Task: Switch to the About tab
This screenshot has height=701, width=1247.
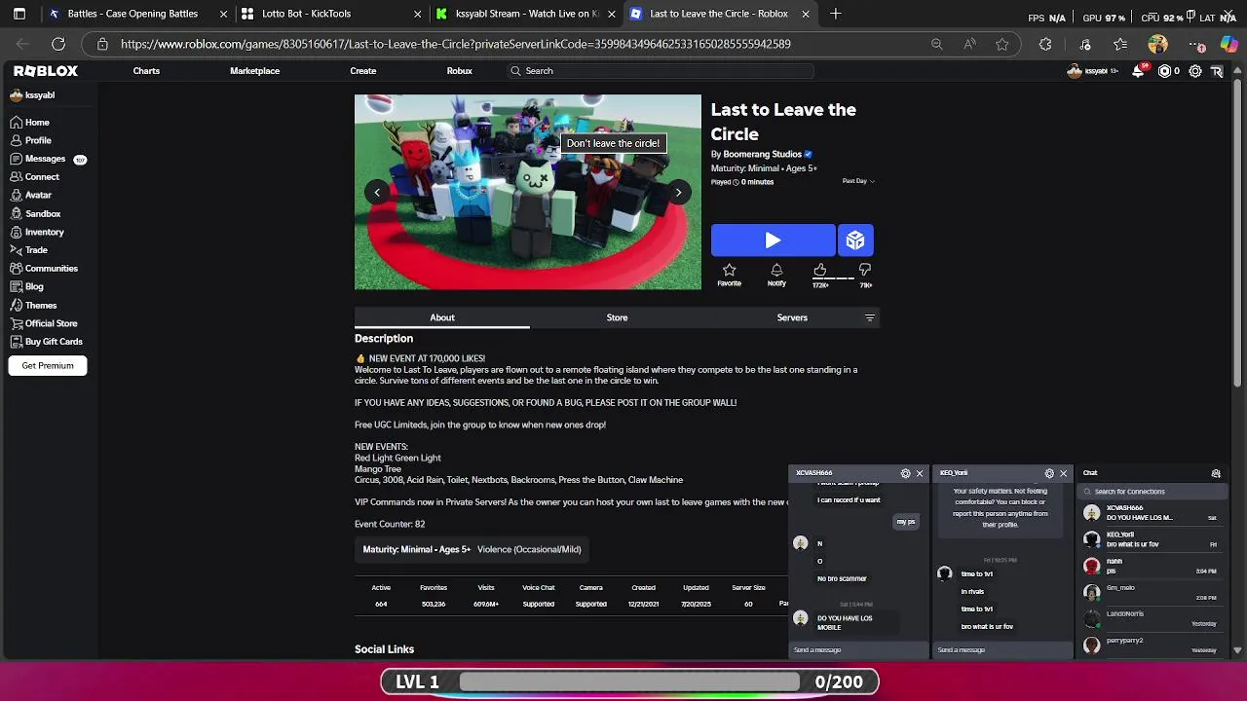Action: [442, 317]
